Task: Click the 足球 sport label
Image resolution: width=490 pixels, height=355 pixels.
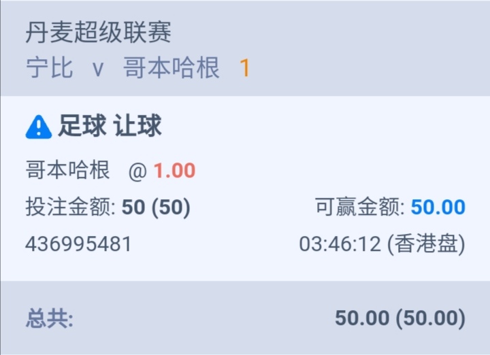Action: click(x=82, y=126)
